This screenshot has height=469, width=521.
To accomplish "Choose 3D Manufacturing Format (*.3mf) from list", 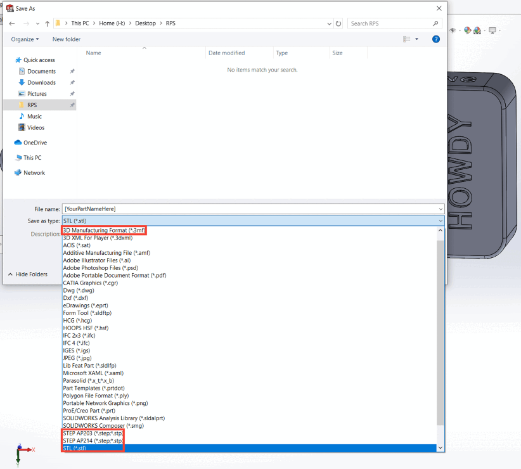I will click(104, 230).
